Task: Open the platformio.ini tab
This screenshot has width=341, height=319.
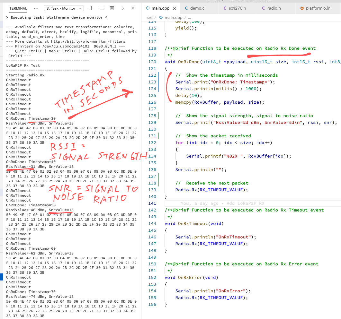Action: point(319,8)
